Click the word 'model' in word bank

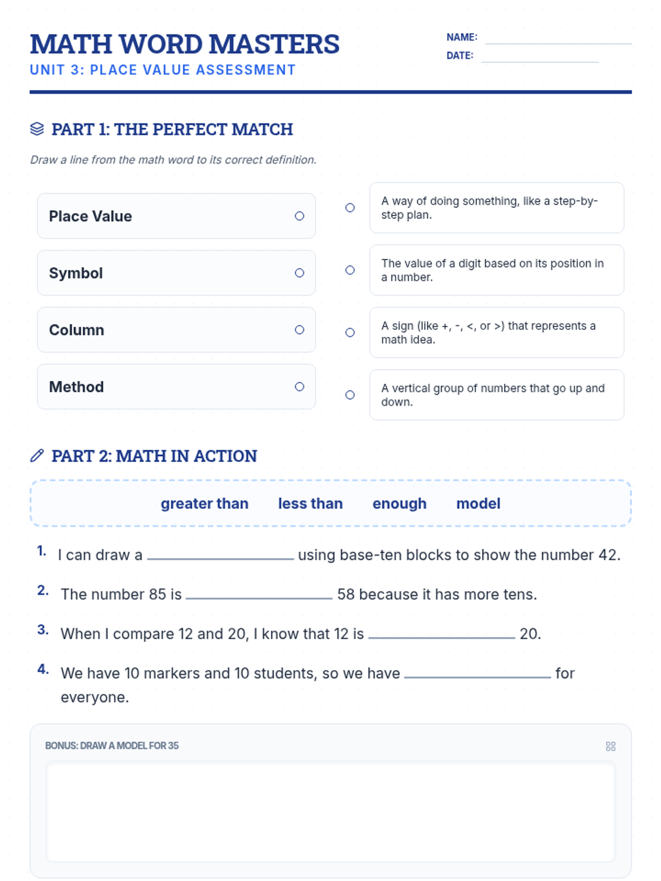pyautogui.click(x=478, y=503)
